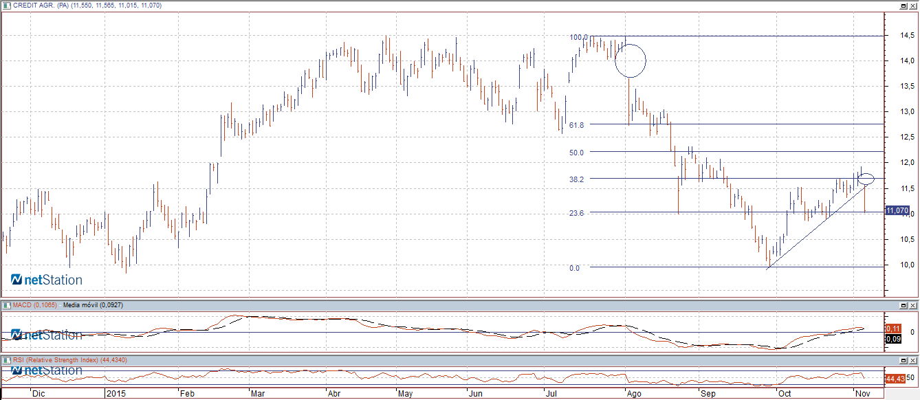This screenshot has width=920, height=400.
Task: Close the CREDIT AGR. price panel
Action: pyautogui.click(x=913, y=5)
